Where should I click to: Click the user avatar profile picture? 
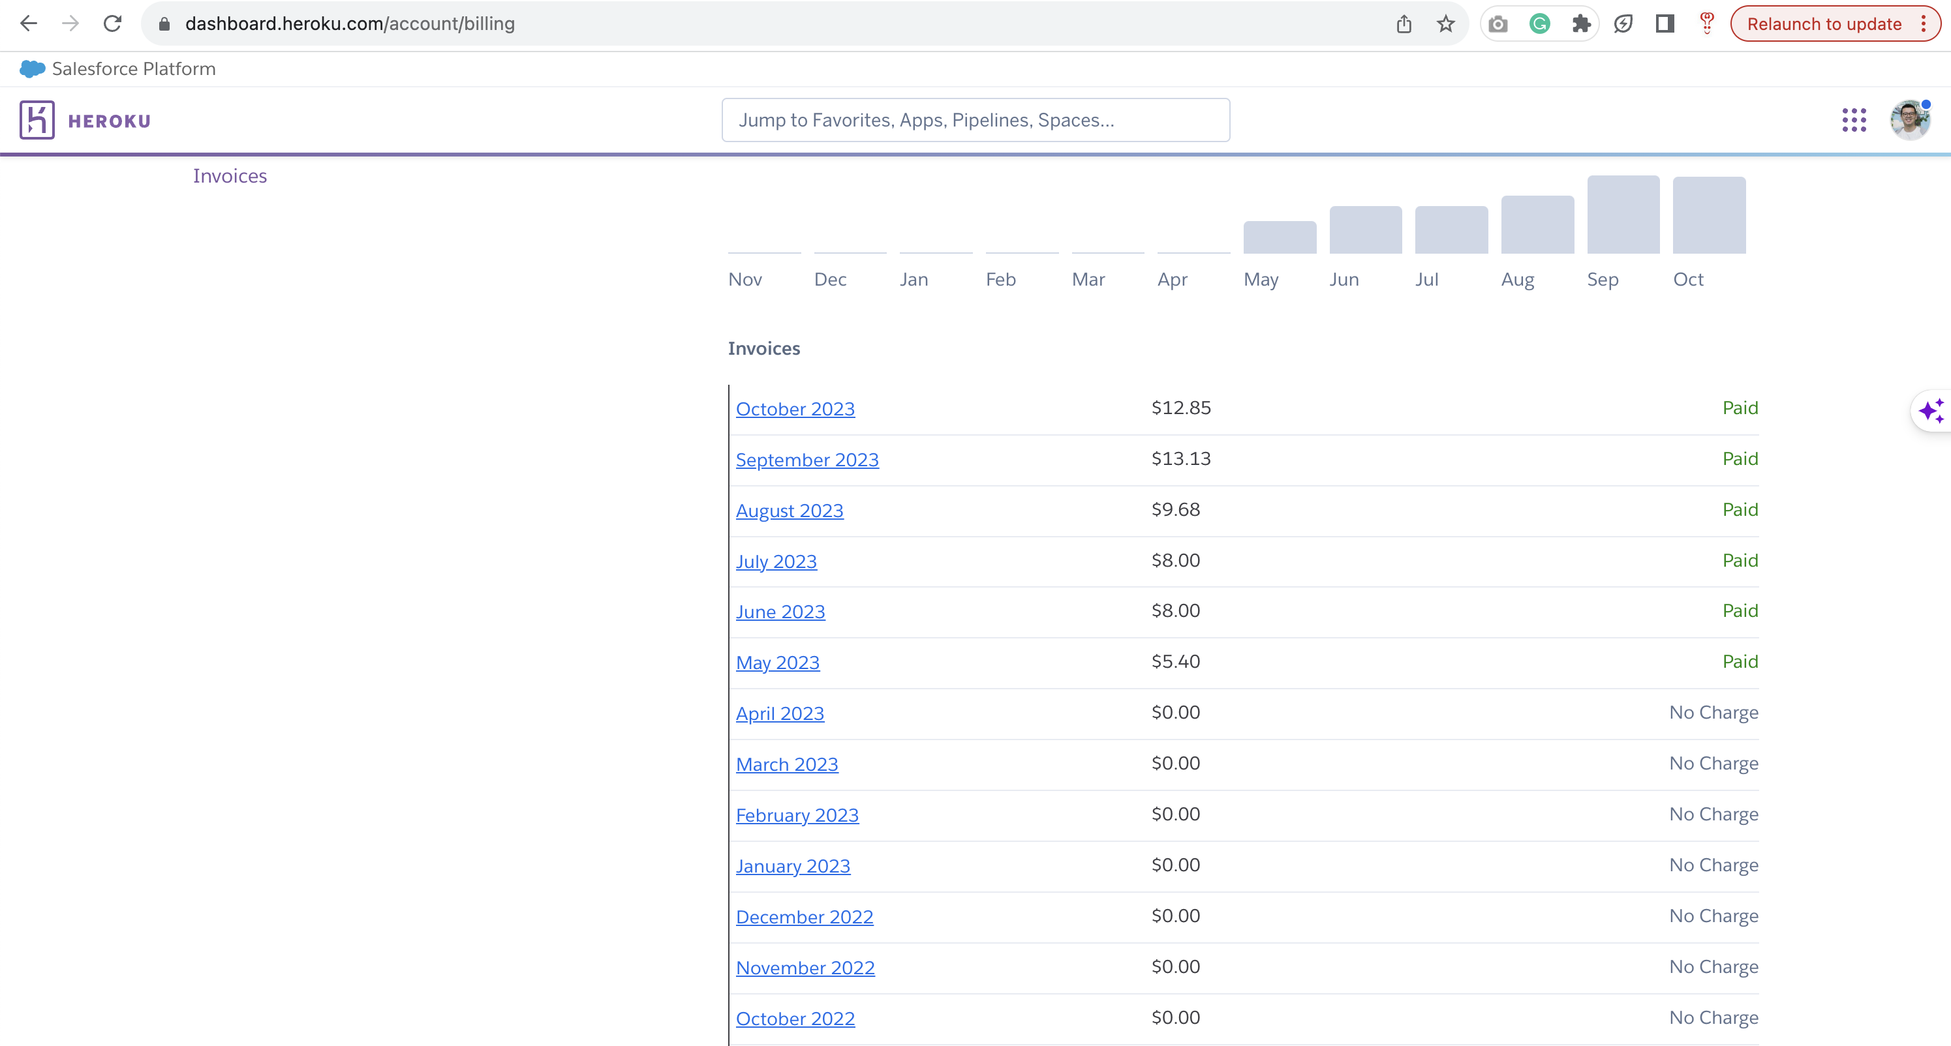pos(1909,119)
